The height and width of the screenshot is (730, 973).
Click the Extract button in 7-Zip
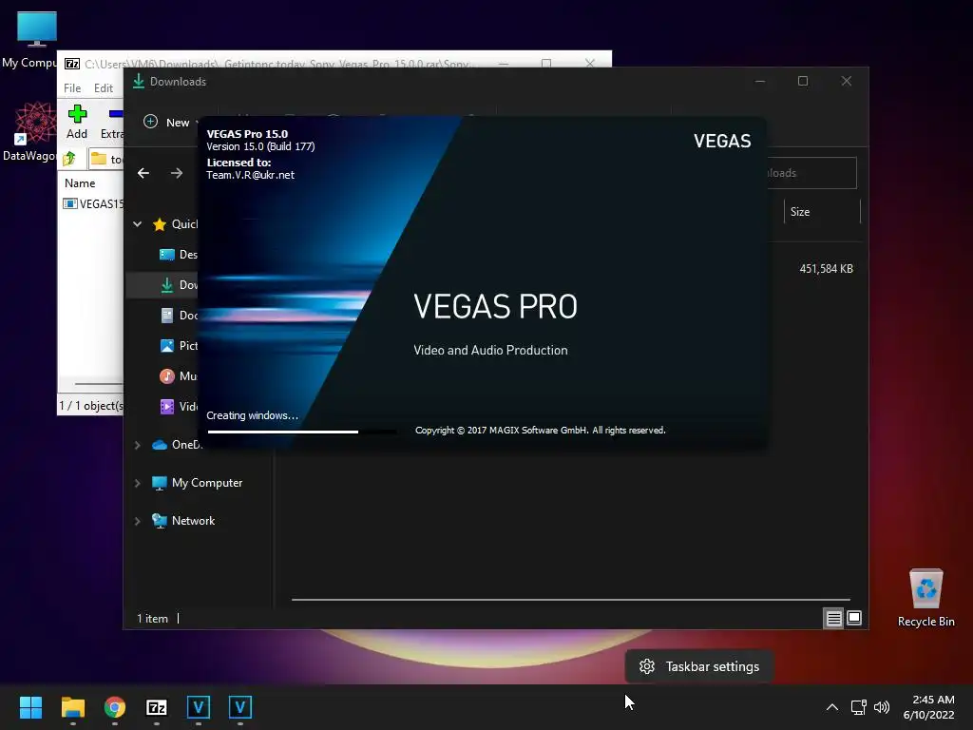(x=112, y=122)
